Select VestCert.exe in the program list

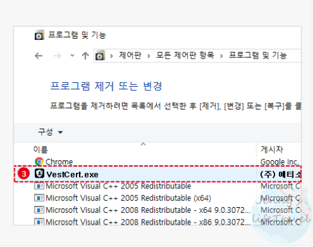click(73, 174)
